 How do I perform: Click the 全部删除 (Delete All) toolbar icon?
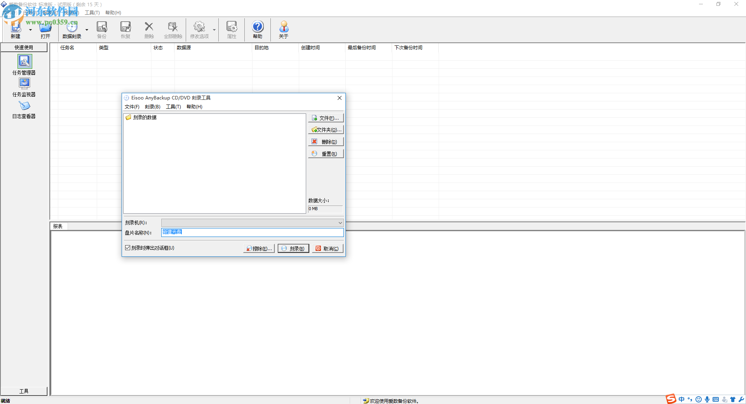click(x=173, y=30)
